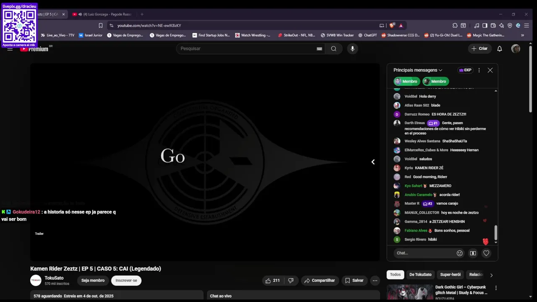Open the on-screen keyboard icon in search box
Viewport: 537px width, 302px height.
pos(319,49)
